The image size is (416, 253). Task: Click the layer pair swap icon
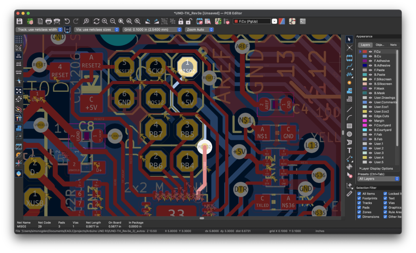282,21
